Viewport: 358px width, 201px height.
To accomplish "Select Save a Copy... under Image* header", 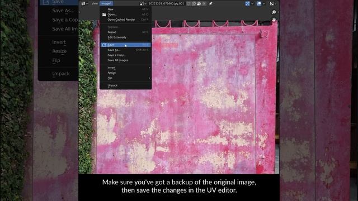I will (x=125, y=55).
